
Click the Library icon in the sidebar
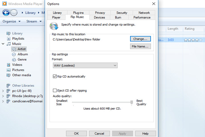(8, 33)
